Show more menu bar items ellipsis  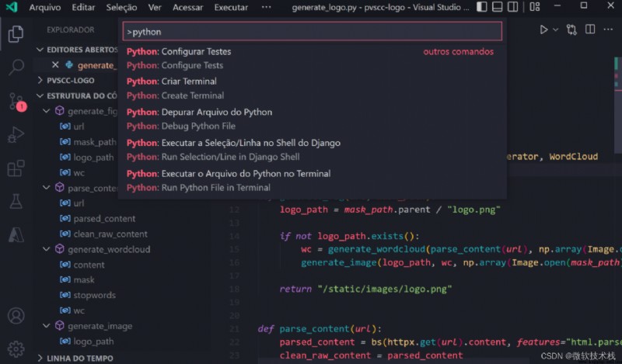coord(266,7)
